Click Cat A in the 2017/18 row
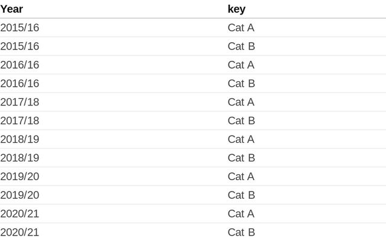The height and width of the screenshot is (241, 386). tap(241, 102)
